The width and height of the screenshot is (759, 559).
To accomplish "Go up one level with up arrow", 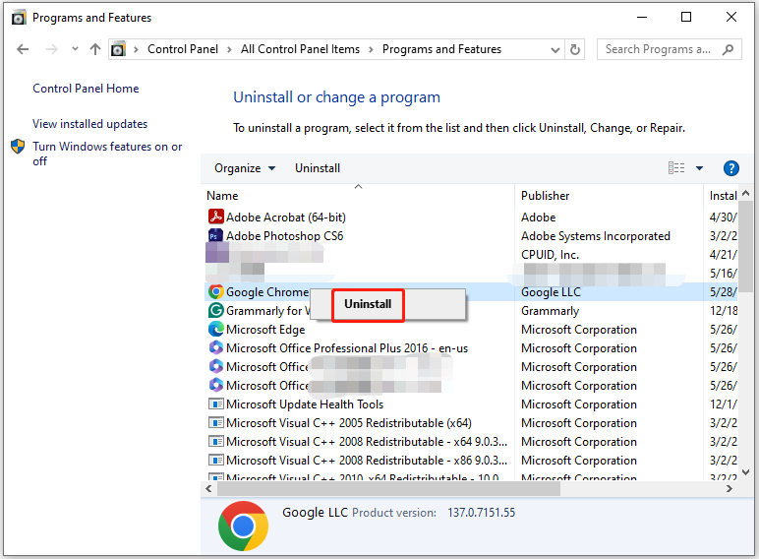I will pos(94,49).
